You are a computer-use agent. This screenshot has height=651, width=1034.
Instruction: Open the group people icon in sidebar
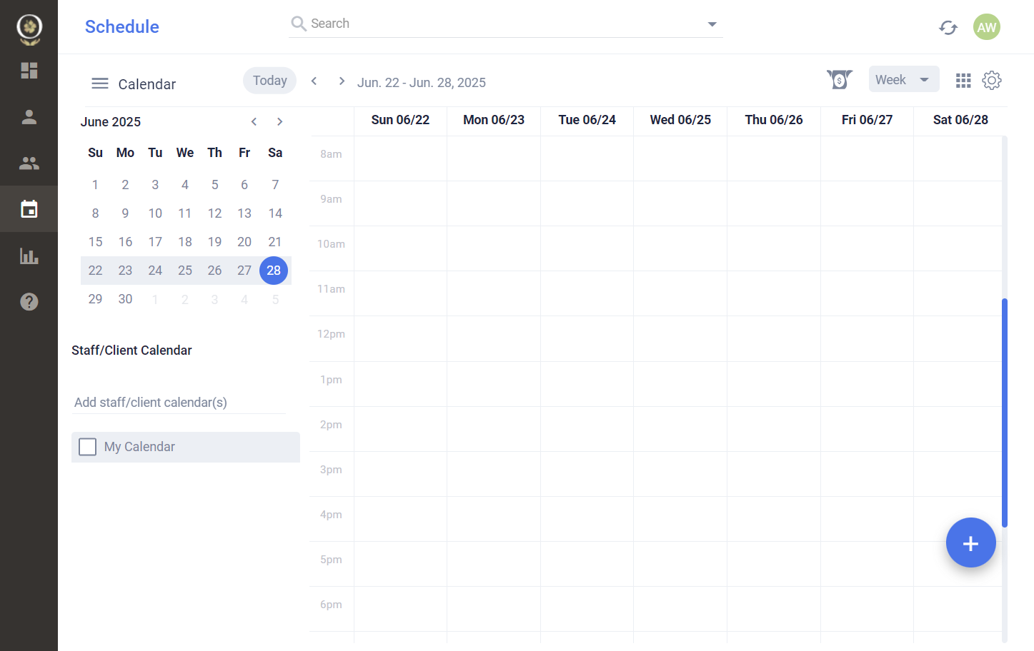click(x=29, y=163)
